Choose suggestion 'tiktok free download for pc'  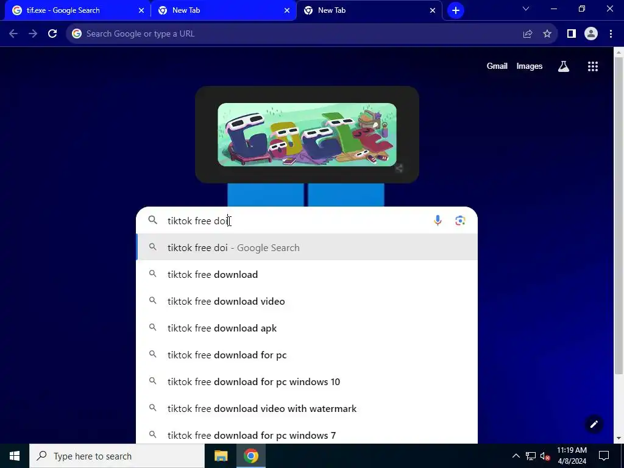[x=307, y=355]
